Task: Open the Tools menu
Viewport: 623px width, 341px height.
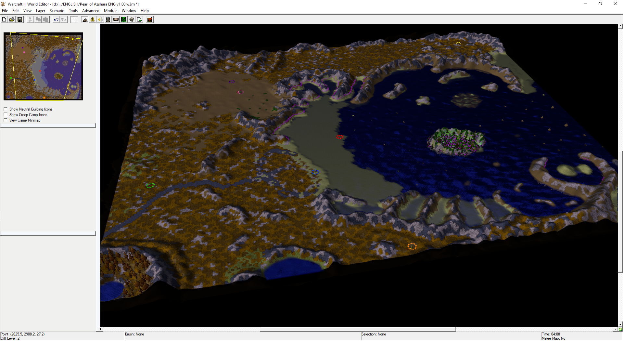Action: click(x=73, y=11)
